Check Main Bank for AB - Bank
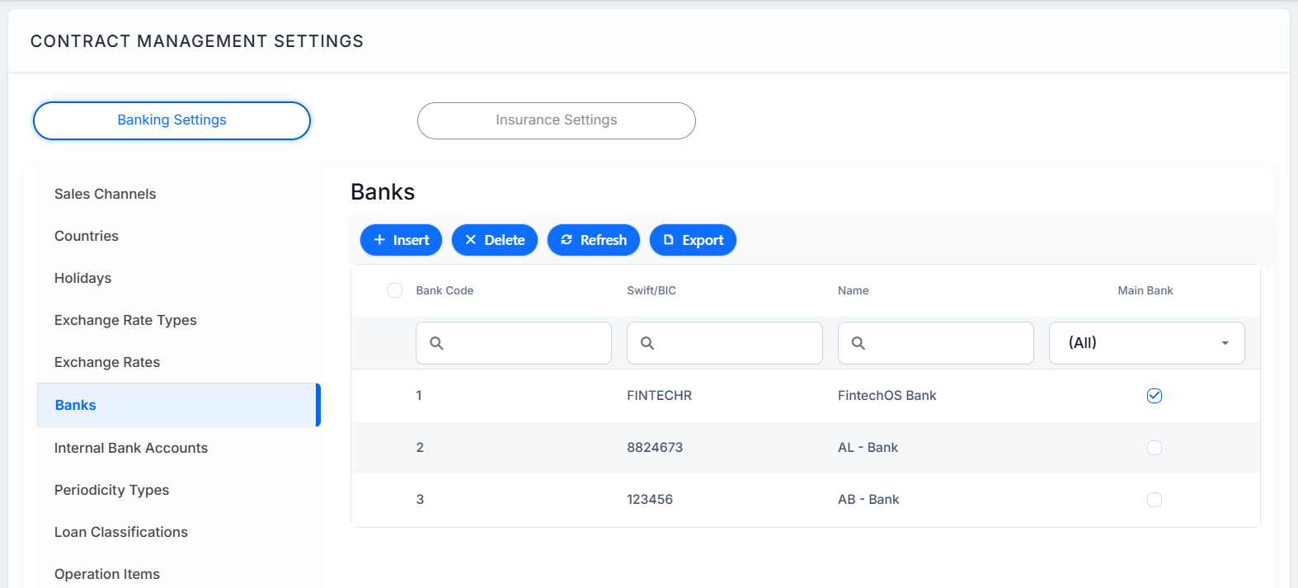The height and width of the screenshot is (588, 1298). (1155, 500)
